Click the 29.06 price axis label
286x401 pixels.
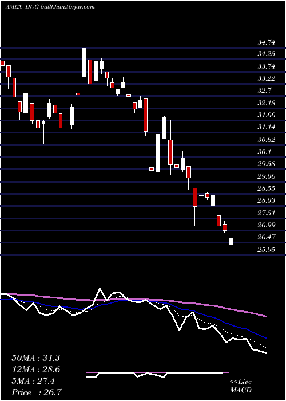(266, 176)
